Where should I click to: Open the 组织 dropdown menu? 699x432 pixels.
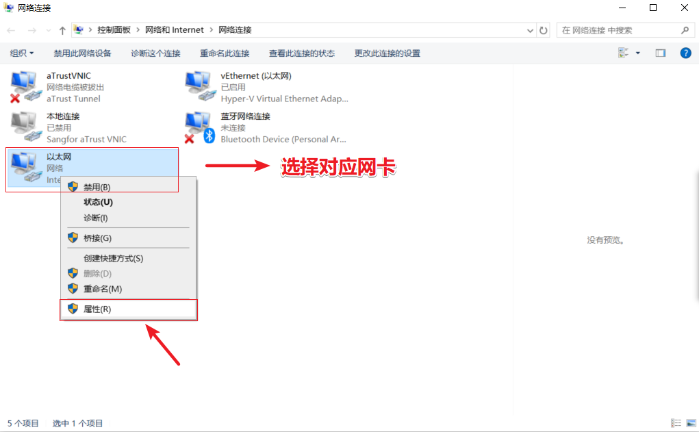pos(22,53)
